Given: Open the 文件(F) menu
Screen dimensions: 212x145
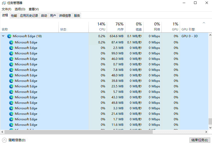Looking at the screenshot, I should (6, 9).
